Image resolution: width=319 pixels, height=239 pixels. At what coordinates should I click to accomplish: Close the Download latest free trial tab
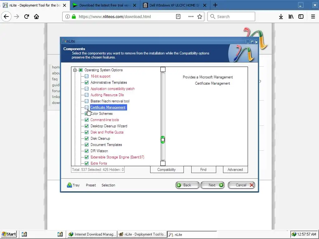135,6
